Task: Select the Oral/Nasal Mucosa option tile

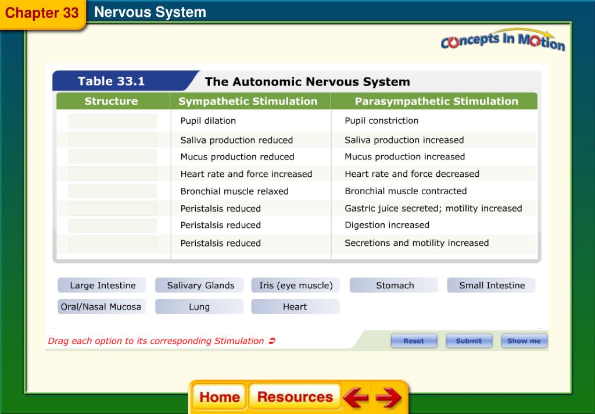Action: [102, 306]
